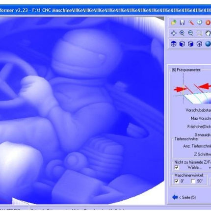Click the Anz. Tiefenschnitte label
The width and height of the screenshot is (211, 211).
pyautogui.click(x=197, y=146)
